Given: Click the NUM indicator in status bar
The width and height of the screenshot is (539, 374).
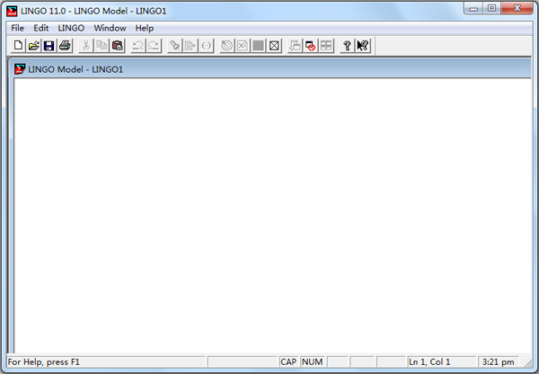Looking at the screenshot, I should (x=313, y=362).
